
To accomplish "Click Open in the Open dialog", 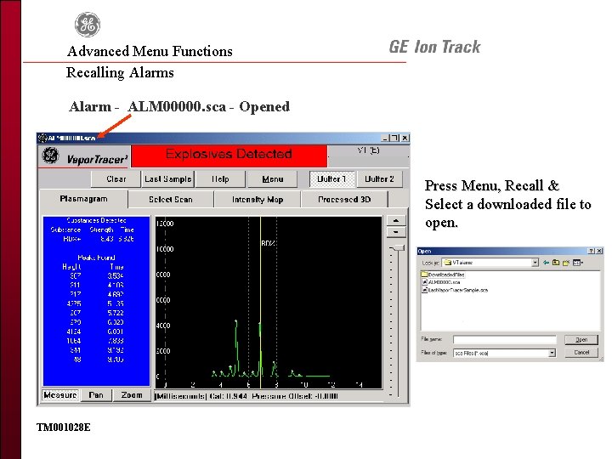I will (581, 339).
